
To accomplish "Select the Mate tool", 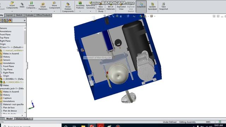I will tap(22, 5).
